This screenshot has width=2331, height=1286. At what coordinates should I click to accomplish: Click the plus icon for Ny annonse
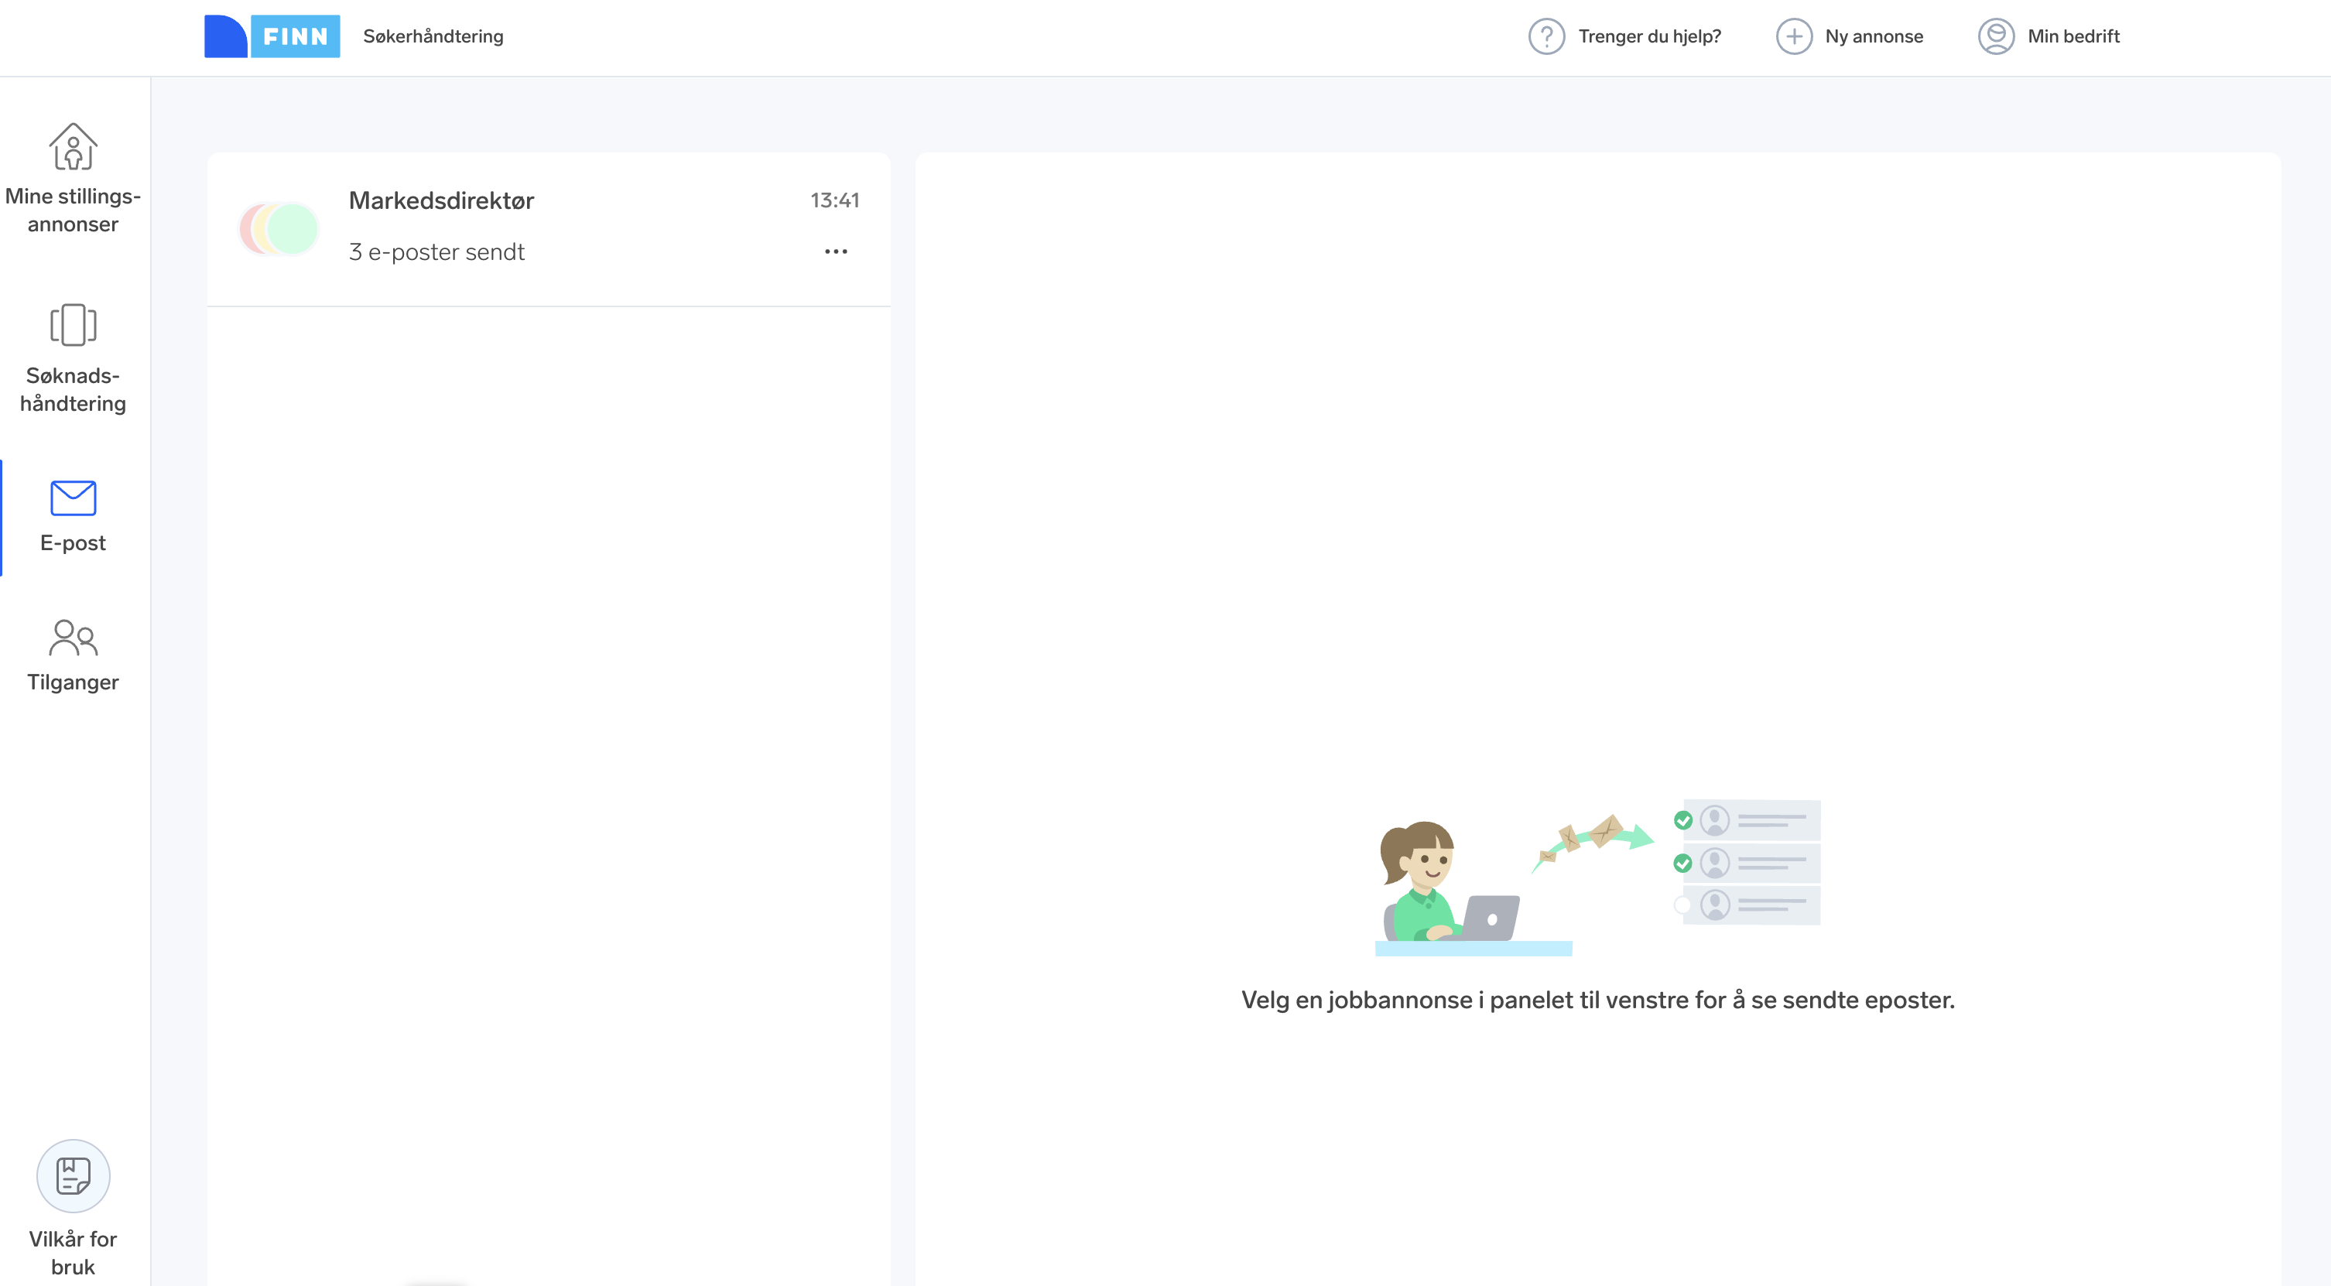(1793, 36)
